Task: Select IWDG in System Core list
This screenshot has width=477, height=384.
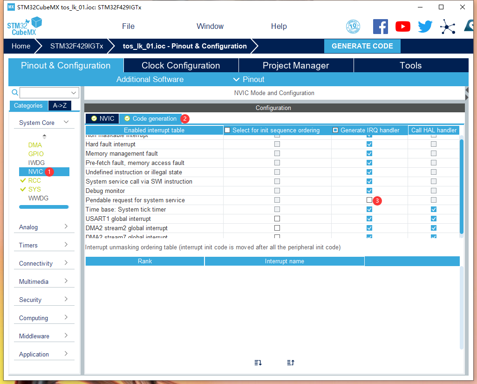Action: point(36,163)
